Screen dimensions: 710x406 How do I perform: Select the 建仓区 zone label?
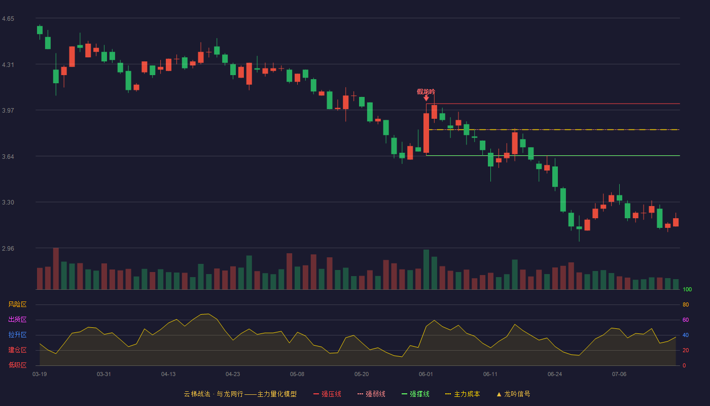click(17, 350)
